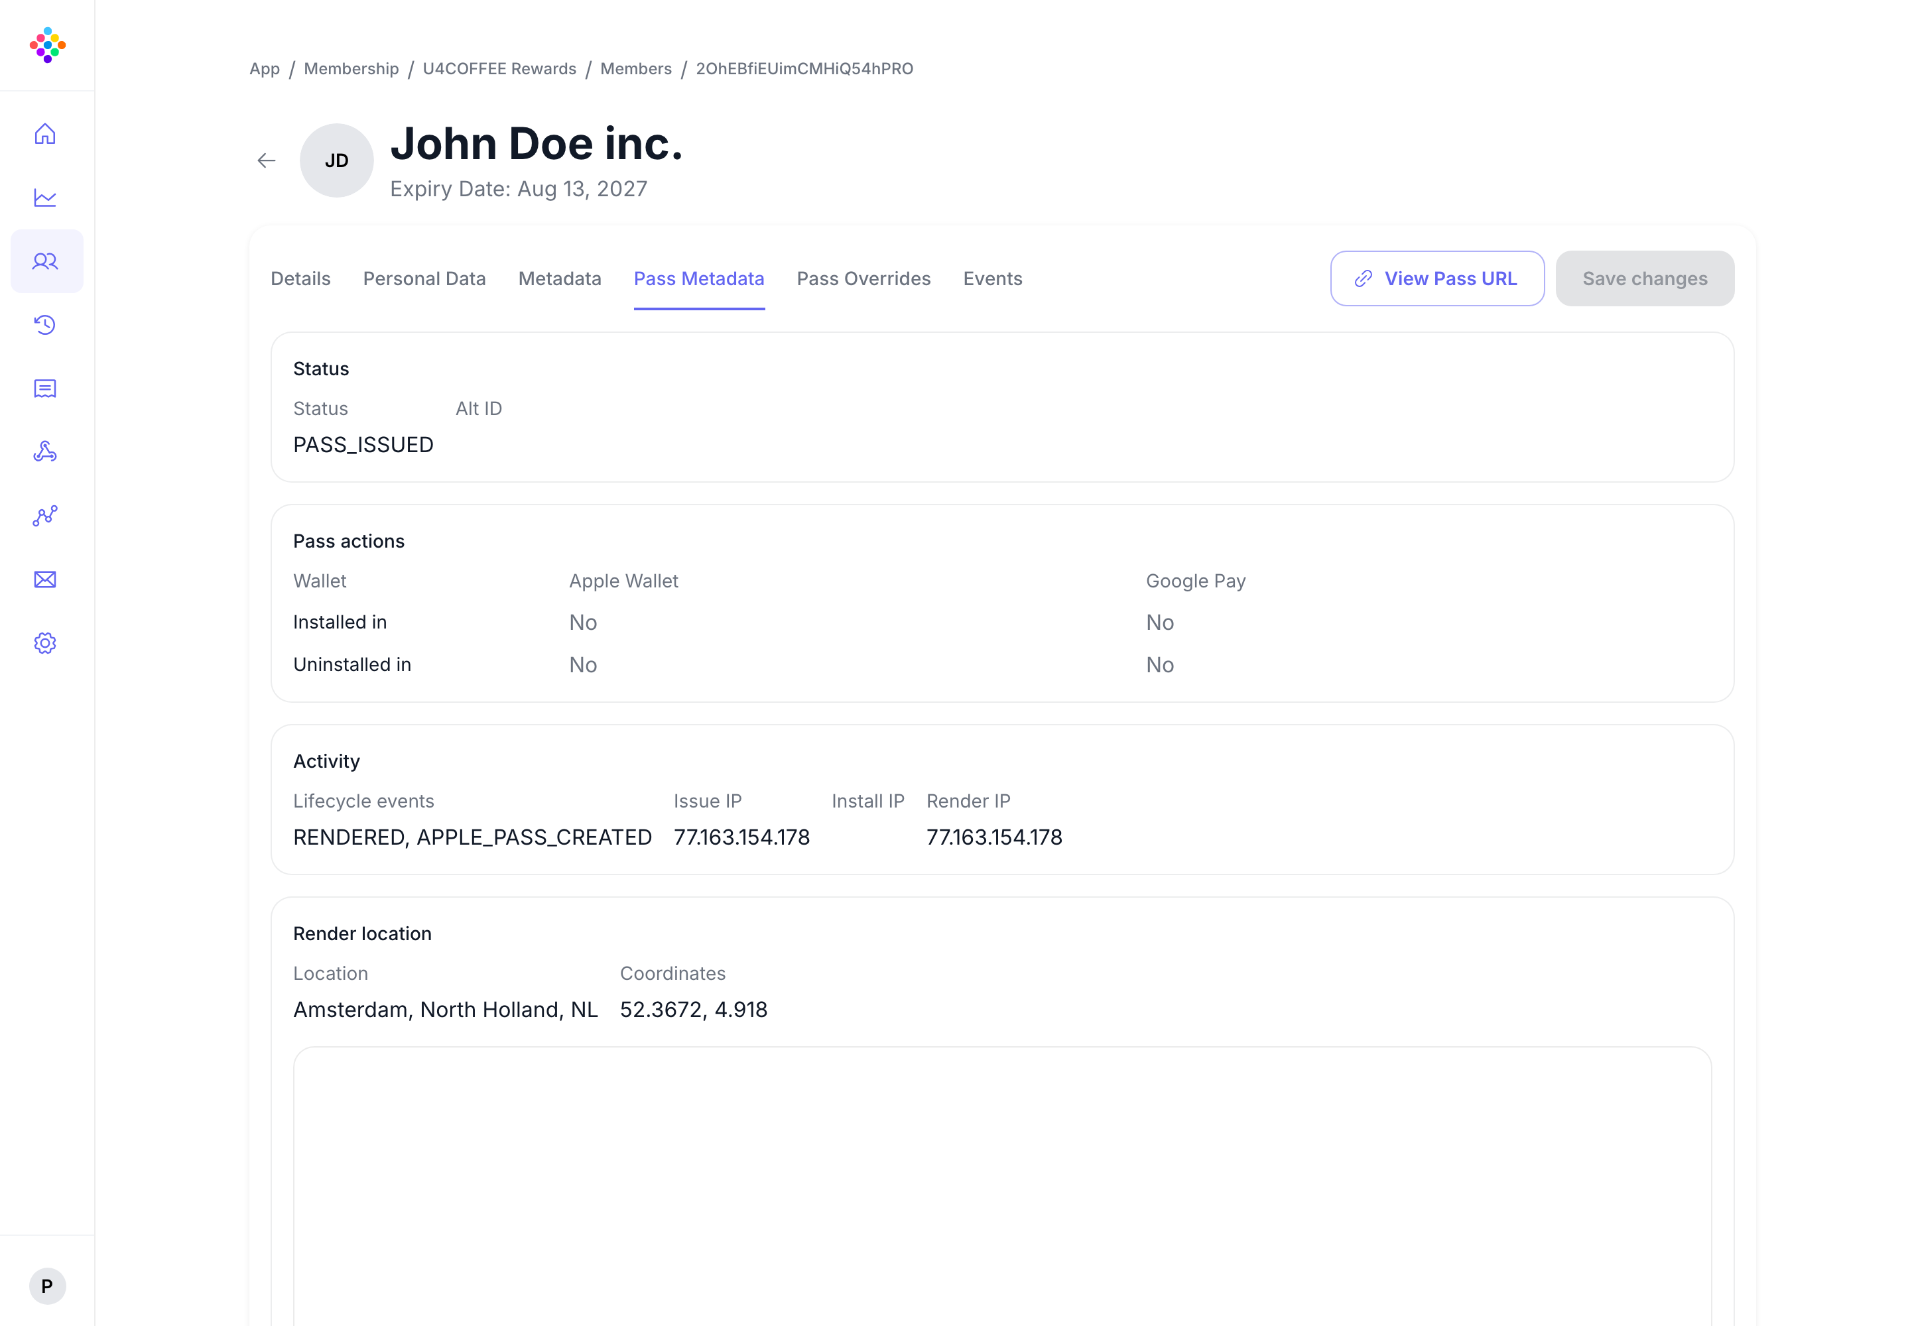Image resolution: width=1910 pixels, height=1326 pixels.
Task: Open the Home sidebar icon
Action: pyautogui.click(x=45, y=134)
